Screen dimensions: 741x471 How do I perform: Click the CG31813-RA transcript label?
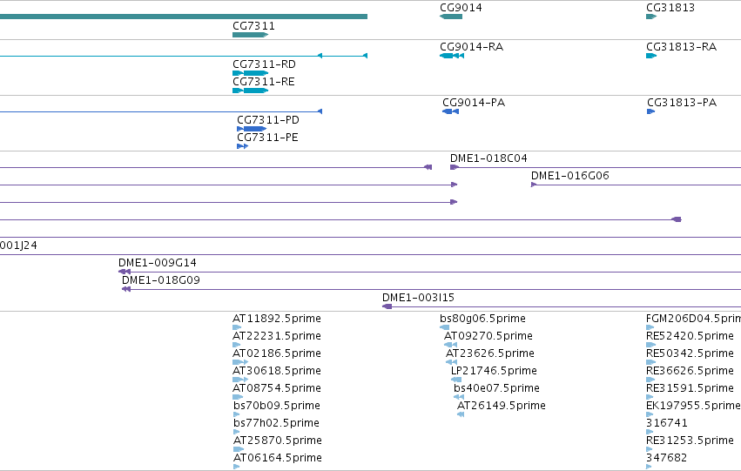[x=682, y=47]
